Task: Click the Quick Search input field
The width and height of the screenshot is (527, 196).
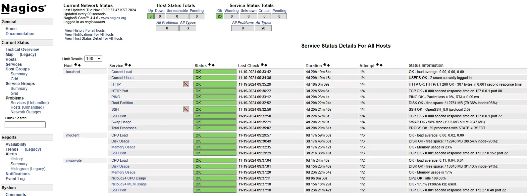Action: point(25,125)
